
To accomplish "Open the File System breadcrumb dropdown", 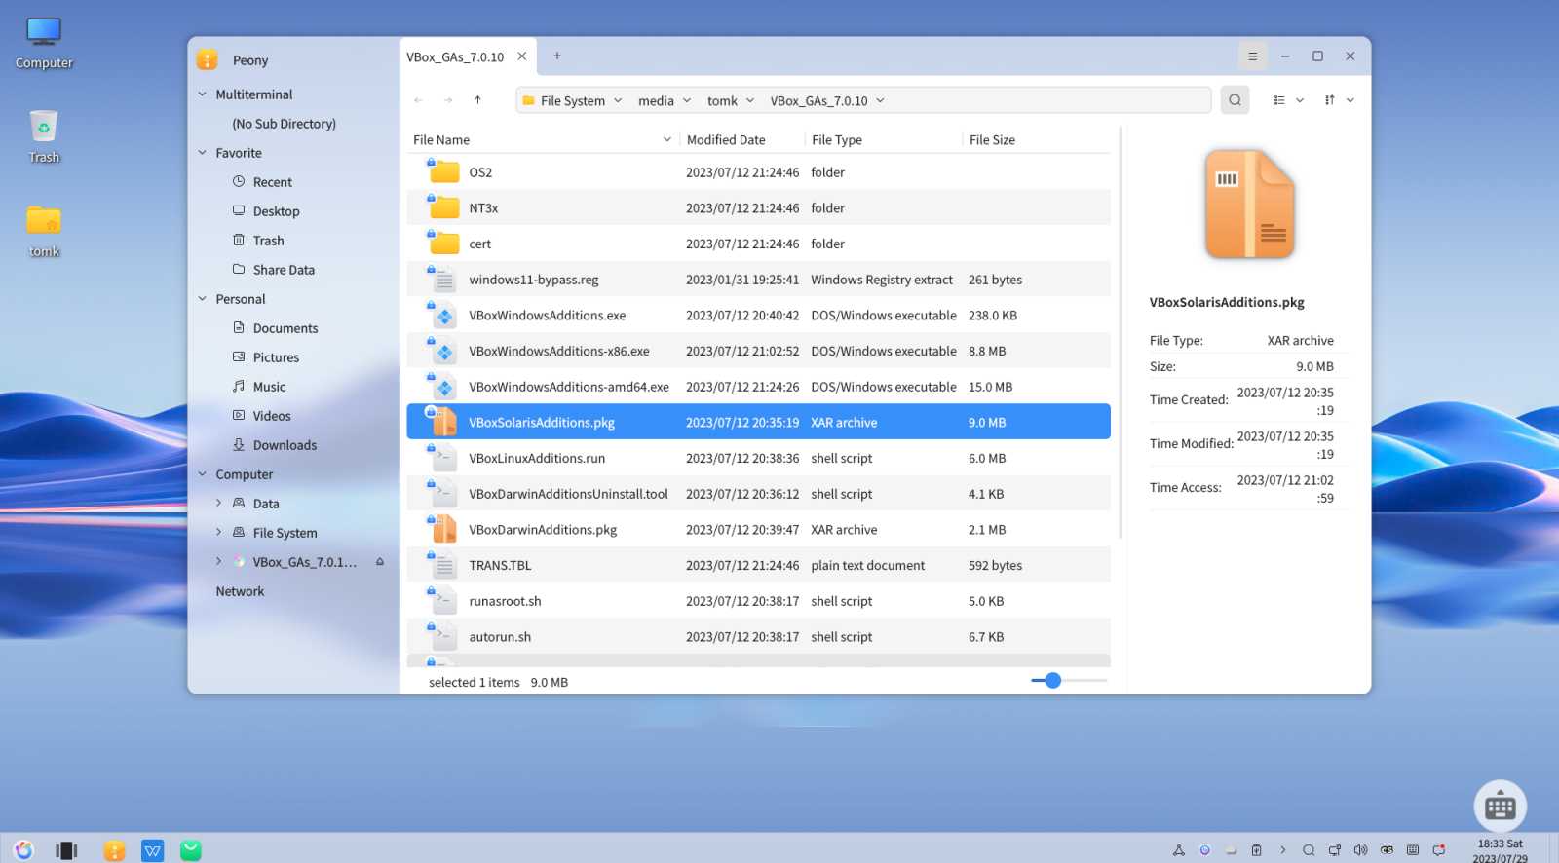I will coord(618,100).
